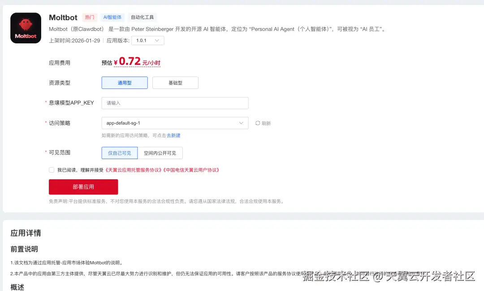Select the 通用型 resource type
The image size is (484, 291).
(125, 83)
